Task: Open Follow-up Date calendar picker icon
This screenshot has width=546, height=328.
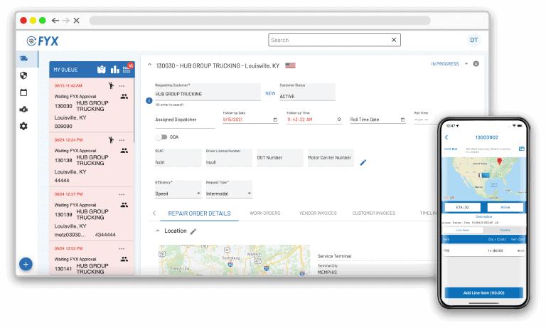Action: [275, 120]
